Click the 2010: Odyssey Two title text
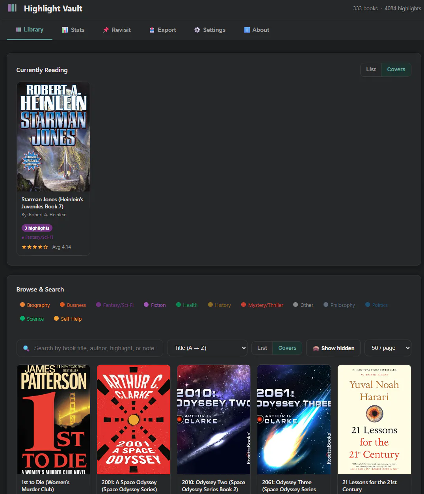This screenshot has width=424, height=494. point(214,486)
